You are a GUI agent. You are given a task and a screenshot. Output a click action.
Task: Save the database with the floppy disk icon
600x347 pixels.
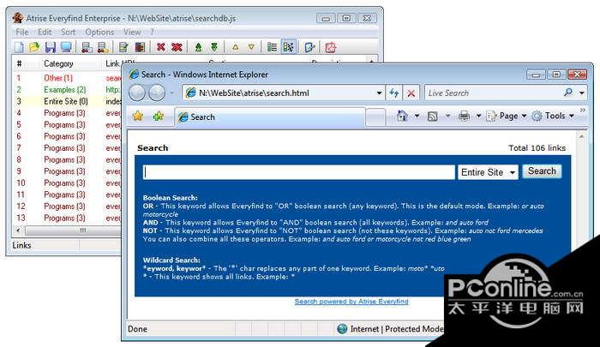point(50,47)
